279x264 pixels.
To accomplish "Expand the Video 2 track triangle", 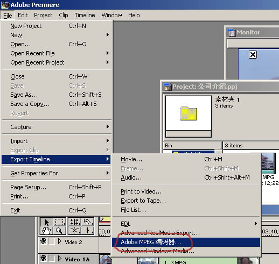I will [60, 241].
